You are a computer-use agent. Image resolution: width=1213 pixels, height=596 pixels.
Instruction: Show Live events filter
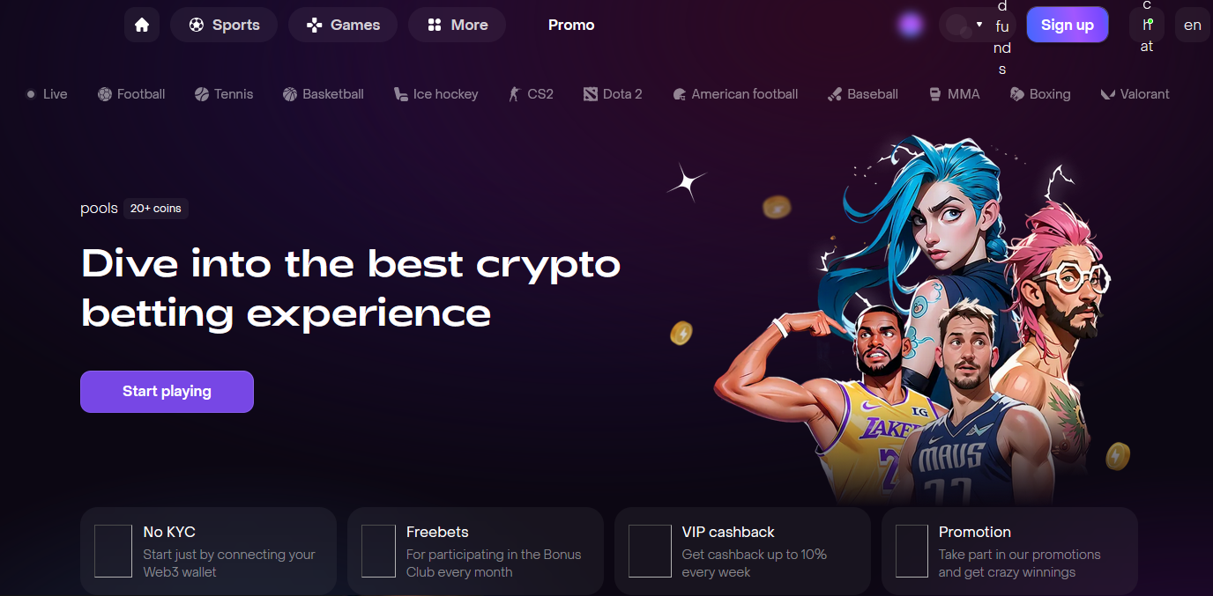pyautogui.click(x=47, y=94)
